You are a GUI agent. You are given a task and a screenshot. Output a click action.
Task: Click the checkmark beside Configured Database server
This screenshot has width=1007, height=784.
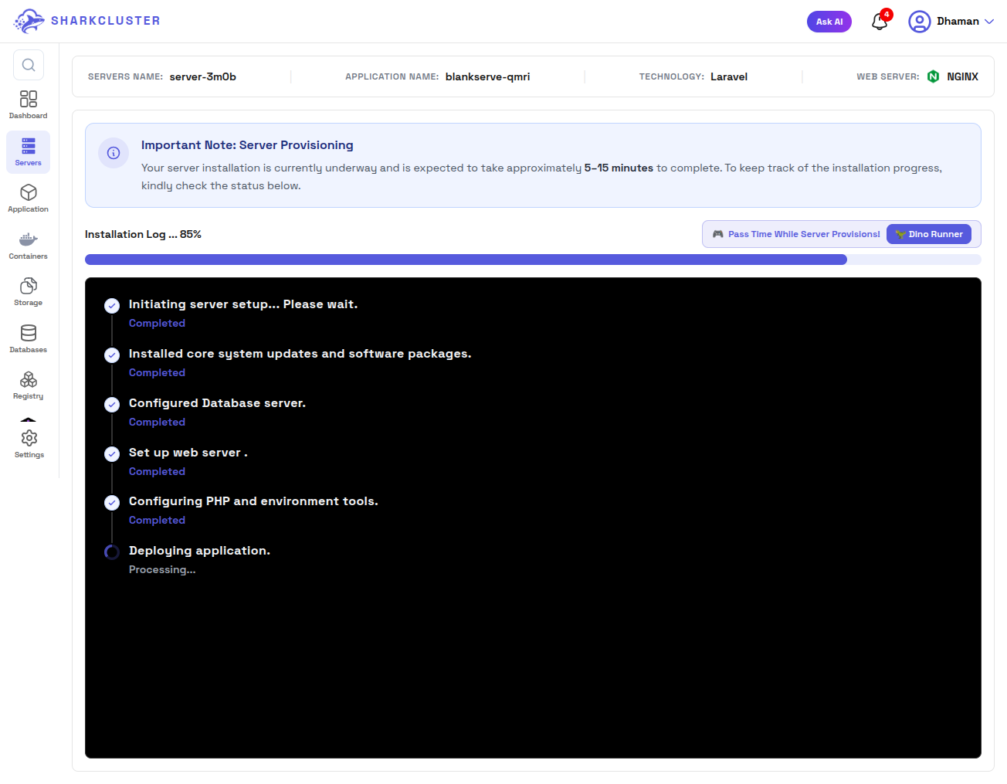(112, 404)
